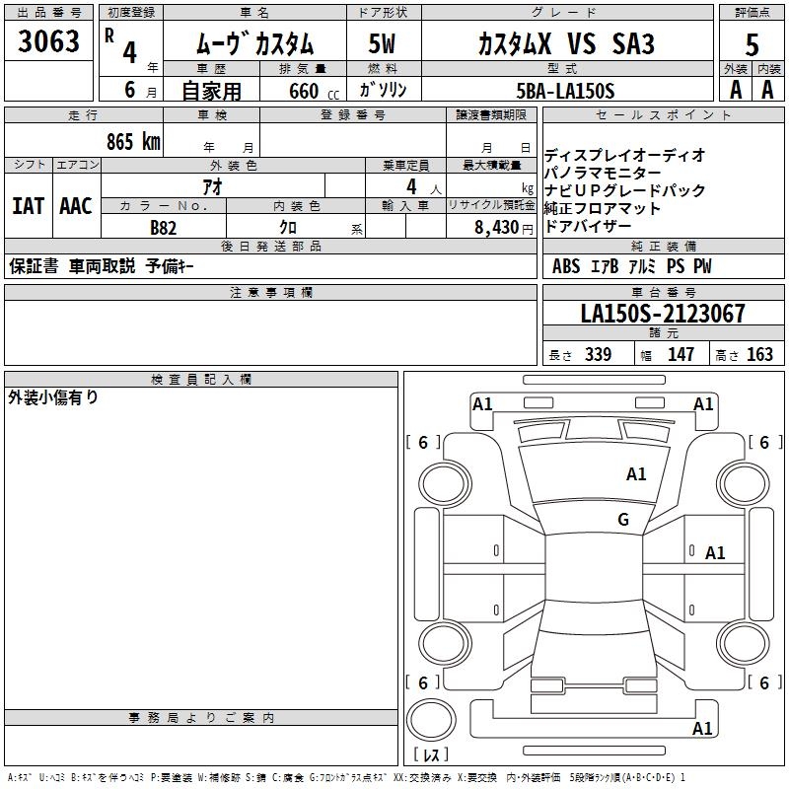Click interior color クロ
This screenshot has width=789, height=789.
tap(288, 227)
